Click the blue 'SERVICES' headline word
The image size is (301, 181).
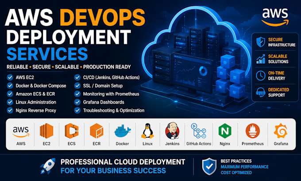point(47,54)
